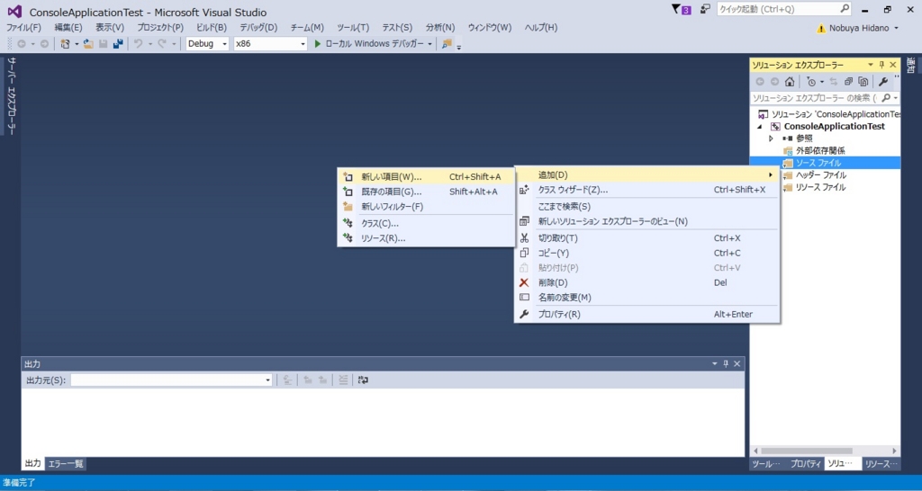The image size is (922, 491).
Task: Switch to the エラー一覧 tab
Action: [65, 464]
